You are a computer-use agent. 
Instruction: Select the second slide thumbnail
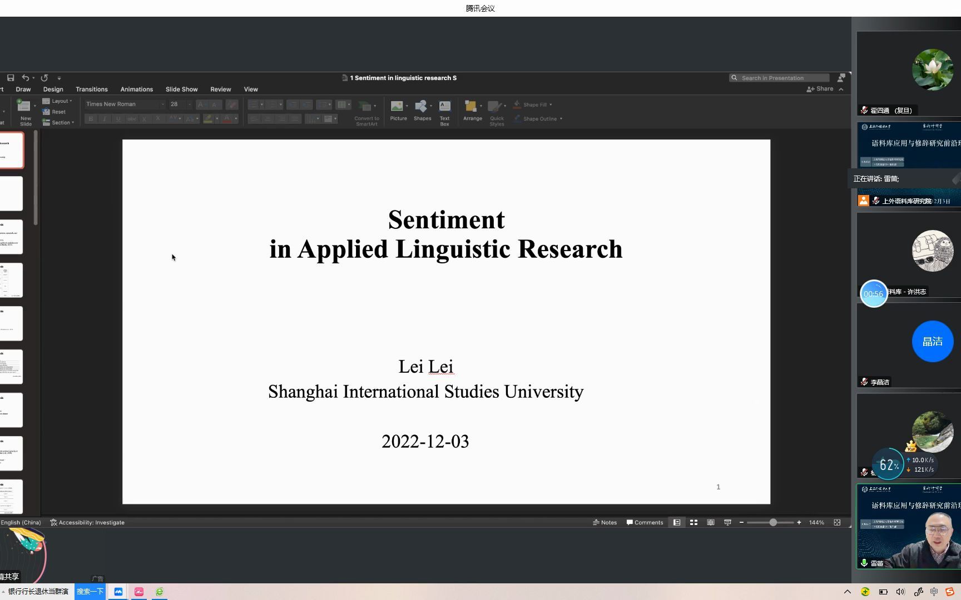tap(11, 193)
